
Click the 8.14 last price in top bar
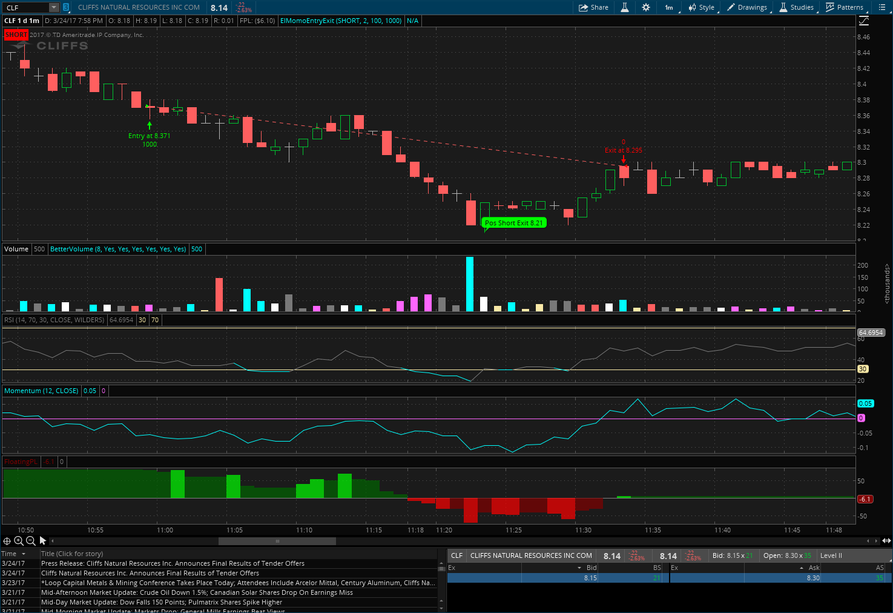click(219, 8)
